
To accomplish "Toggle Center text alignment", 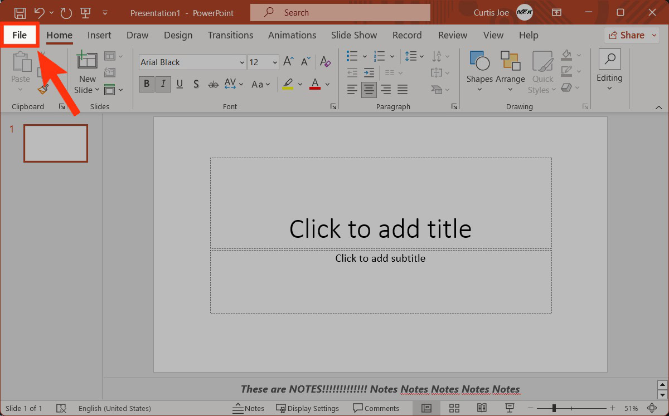I will tap(369, 89).
